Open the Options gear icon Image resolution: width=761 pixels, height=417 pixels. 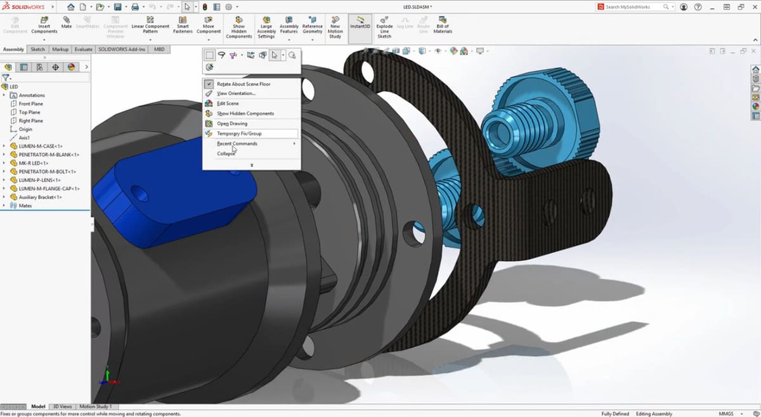tap(228, 7)
